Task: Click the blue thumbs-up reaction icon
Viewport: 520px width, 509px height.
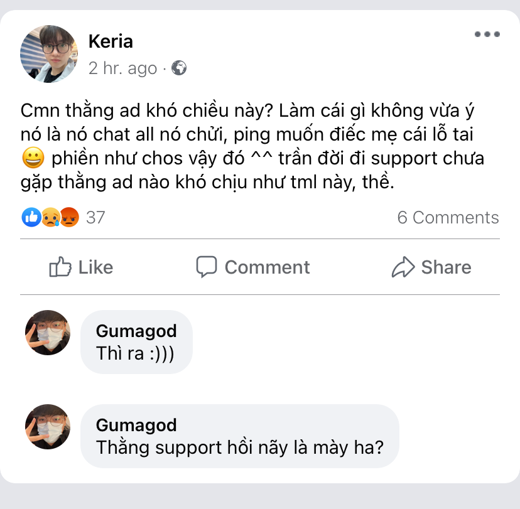Action: click(31, 218)
